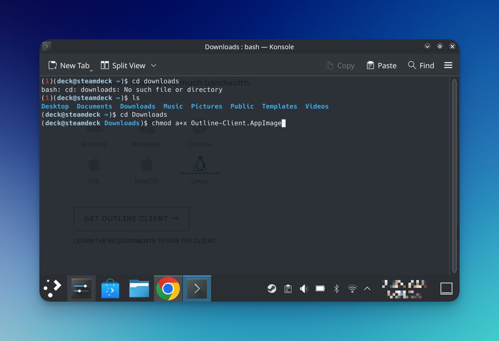This screenshot has width=499, height=341.
Task: Expand the New Tab profile arrow
Action: 91,70
